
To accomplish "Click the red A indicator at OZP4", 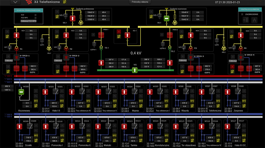I will coord(232,66).
